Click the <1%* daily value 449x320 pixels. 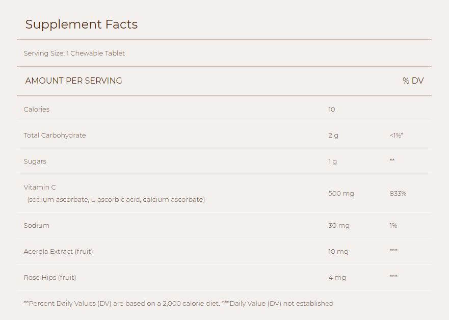point(397,135)
